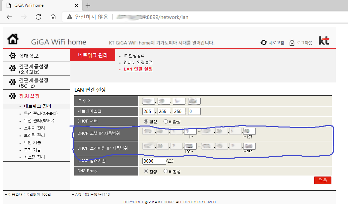Open 간편개통설정 (2.4GHz) menu
The height and width of the screenshot is (204, 348).
coord(34,69)
